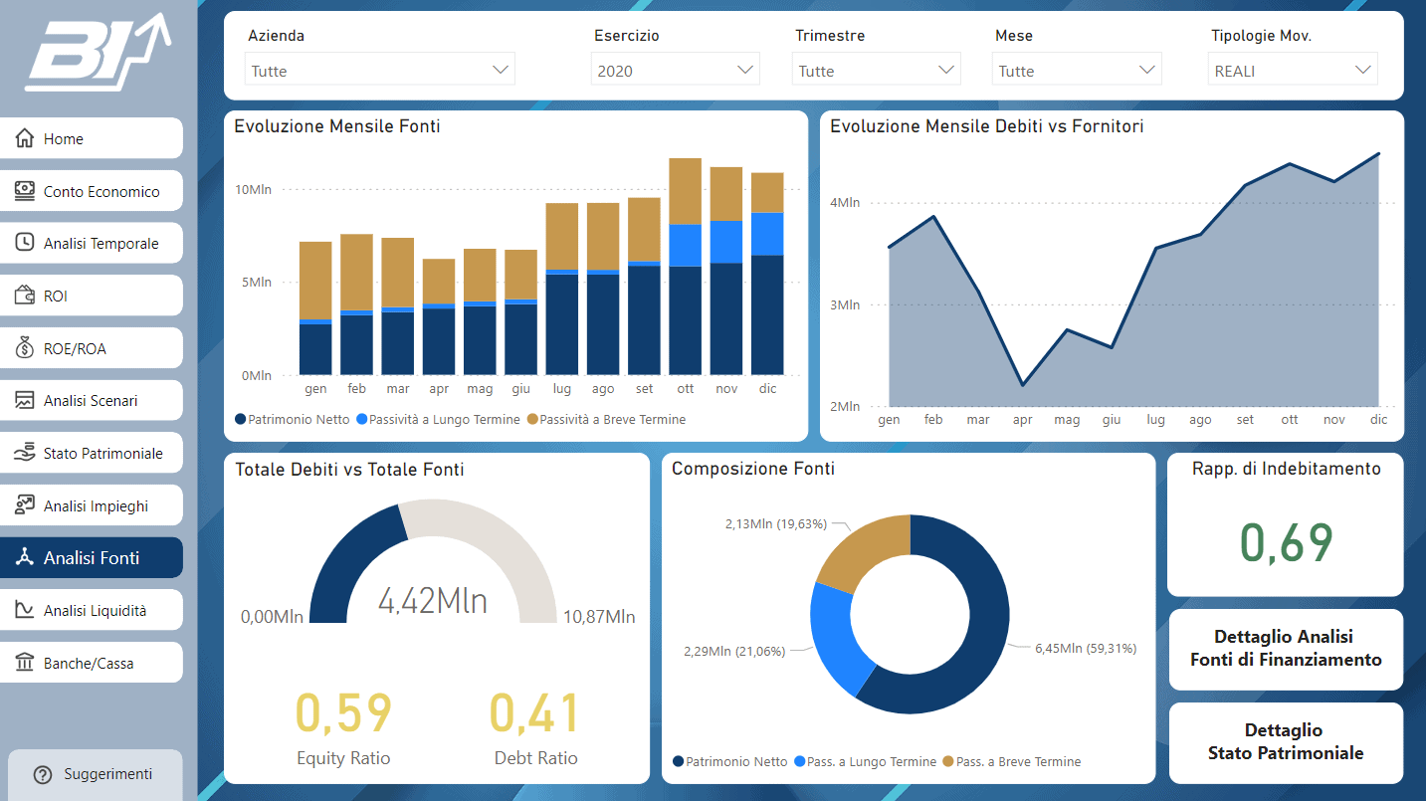
Task: Open Dettaglio Analisi Fonti di Finanziamento
Action: coord(1286,648)
